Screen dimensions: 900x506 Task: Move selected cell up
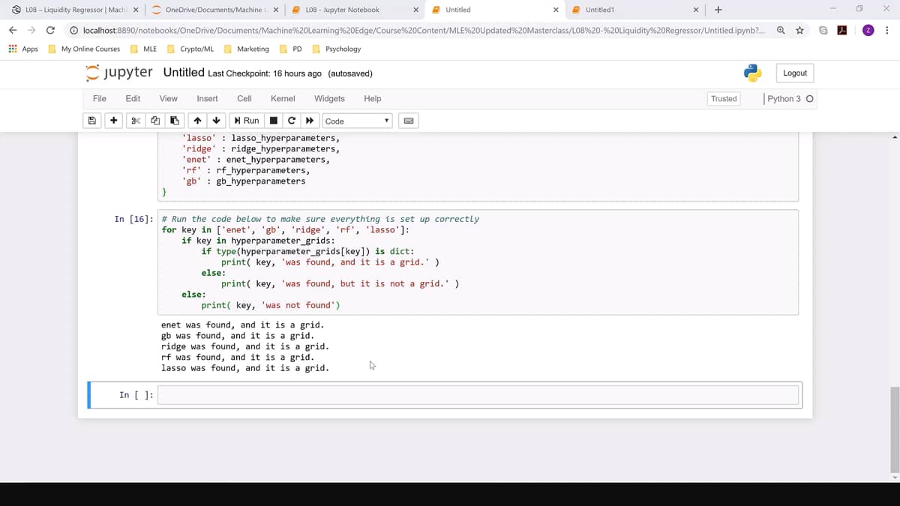pos(197,121)
